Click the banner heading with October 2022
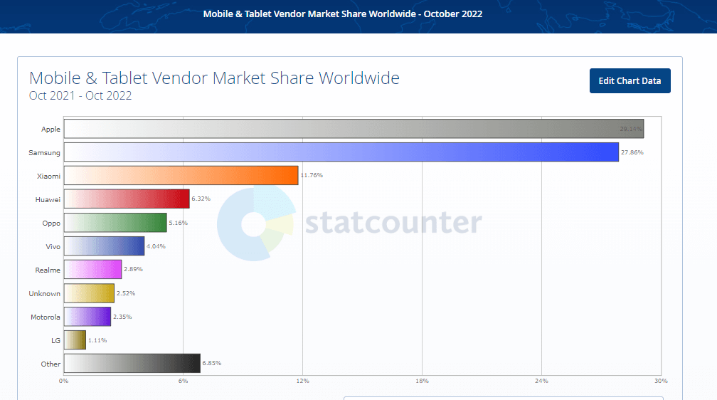 click(343, 14)
